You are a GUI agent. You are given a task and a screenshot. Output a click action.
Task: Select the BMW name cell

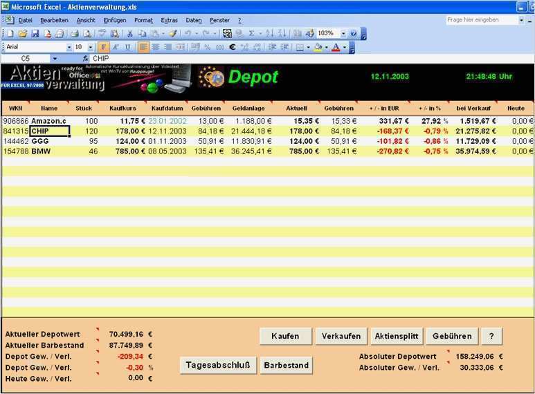[x=50, y=151]
